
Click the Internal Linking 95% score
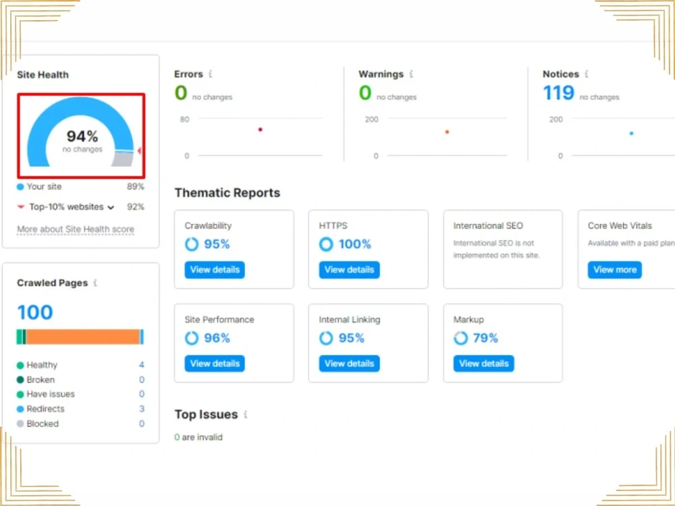tap(351, 338)
